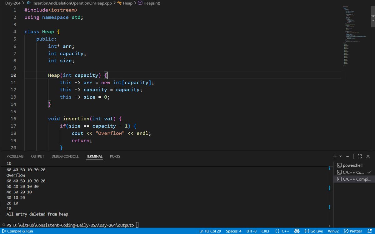Click the '#include<iostream>' code line
The image size is (375, 234).
click(x=51, y=10)
